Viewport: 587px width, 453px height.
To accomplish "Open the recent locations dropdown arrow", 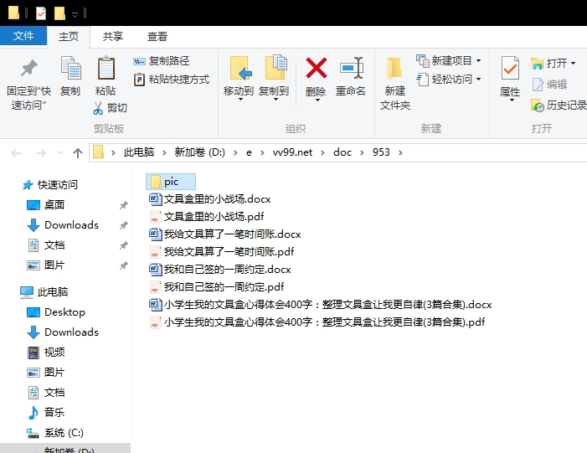I will pos(60,152).
